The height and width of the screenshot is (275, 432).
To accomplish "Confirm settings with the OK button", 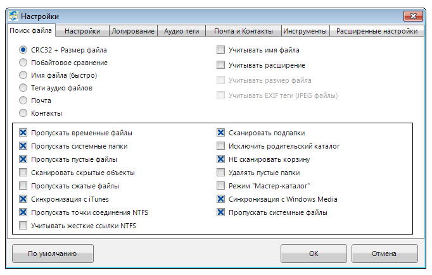I will click(x=314, y=254).
